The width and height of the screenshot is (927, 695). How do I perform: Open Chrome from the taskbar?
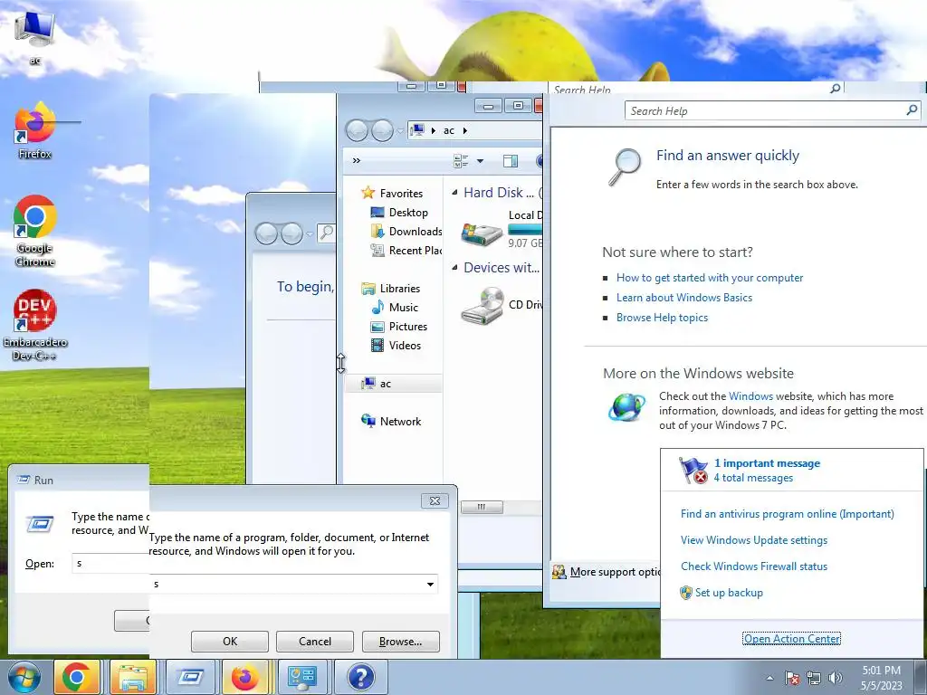(x=76, y=677)
